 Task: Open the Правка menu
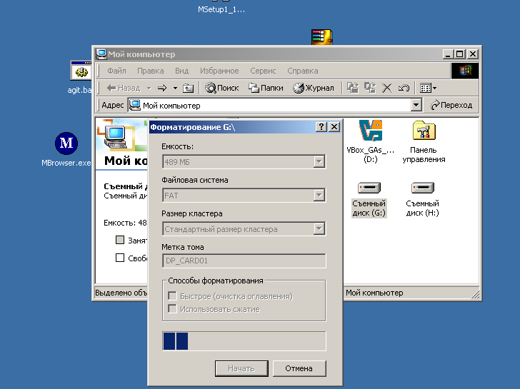point(150,71)
